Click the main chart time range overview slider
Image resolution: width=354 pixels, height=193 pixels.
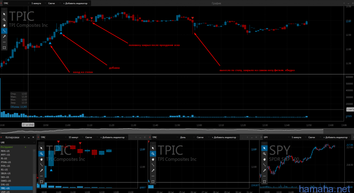162,131
